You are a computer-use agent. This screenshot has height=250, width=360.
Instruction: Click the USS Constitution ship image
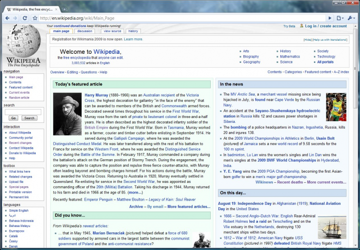pyautogui.click(x=332, y=227)
